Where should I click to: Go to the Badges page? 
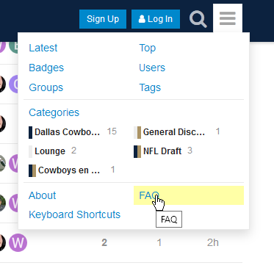[x=46, y=68]
